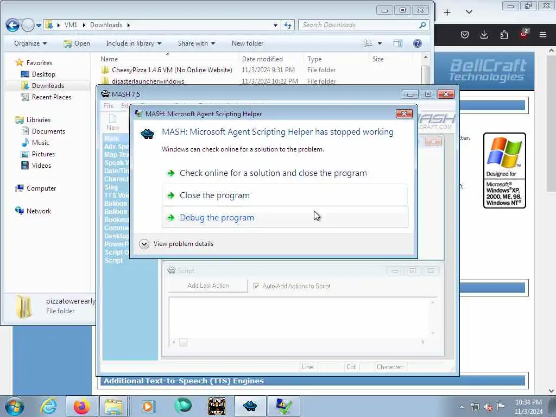This screenshot has height=417, width=556.
Task: Open a new Firefox tab with plus button
Action: 447,12
